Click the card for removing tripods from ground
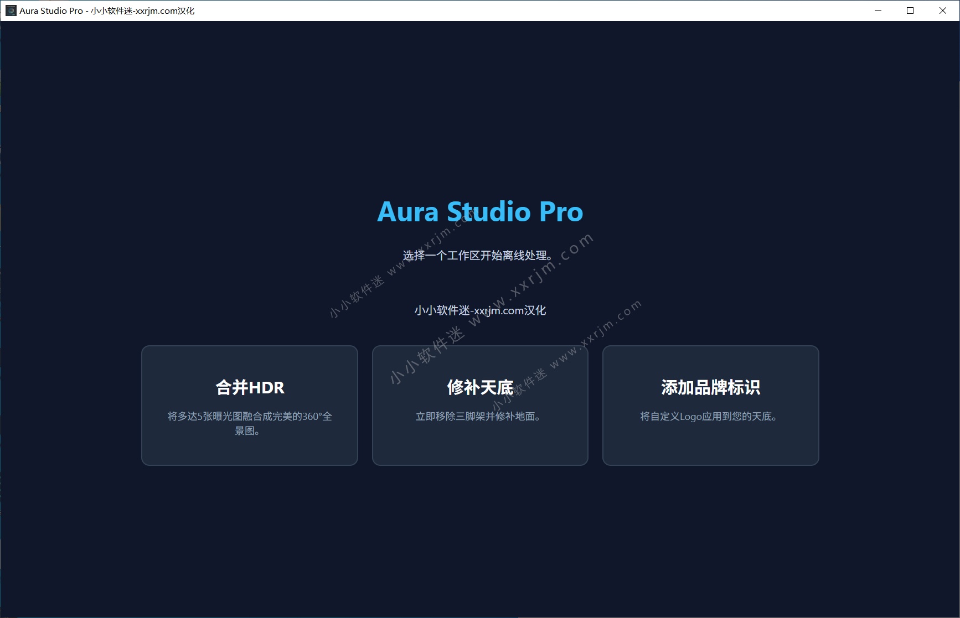 click(x=479, y=406)
